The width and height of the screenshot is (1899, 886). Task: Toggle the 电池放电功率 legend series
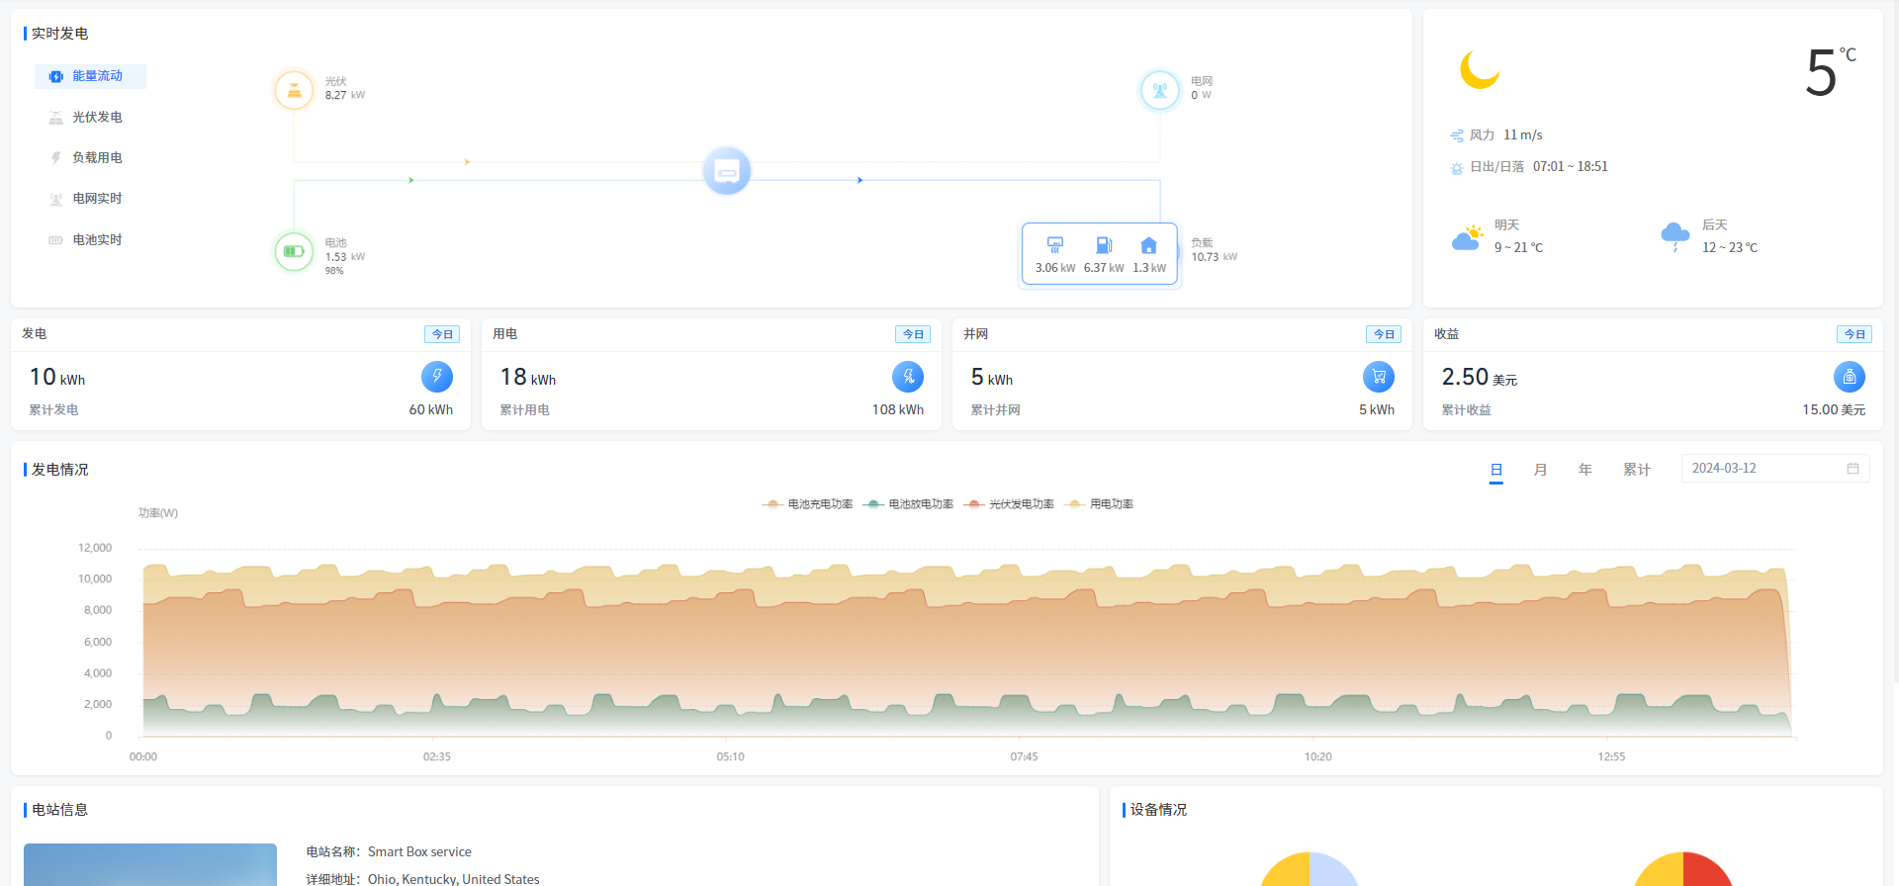[x=909, y=504]
